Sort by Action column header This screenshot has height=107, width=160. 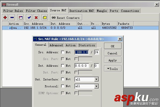[x=16, y=24]
